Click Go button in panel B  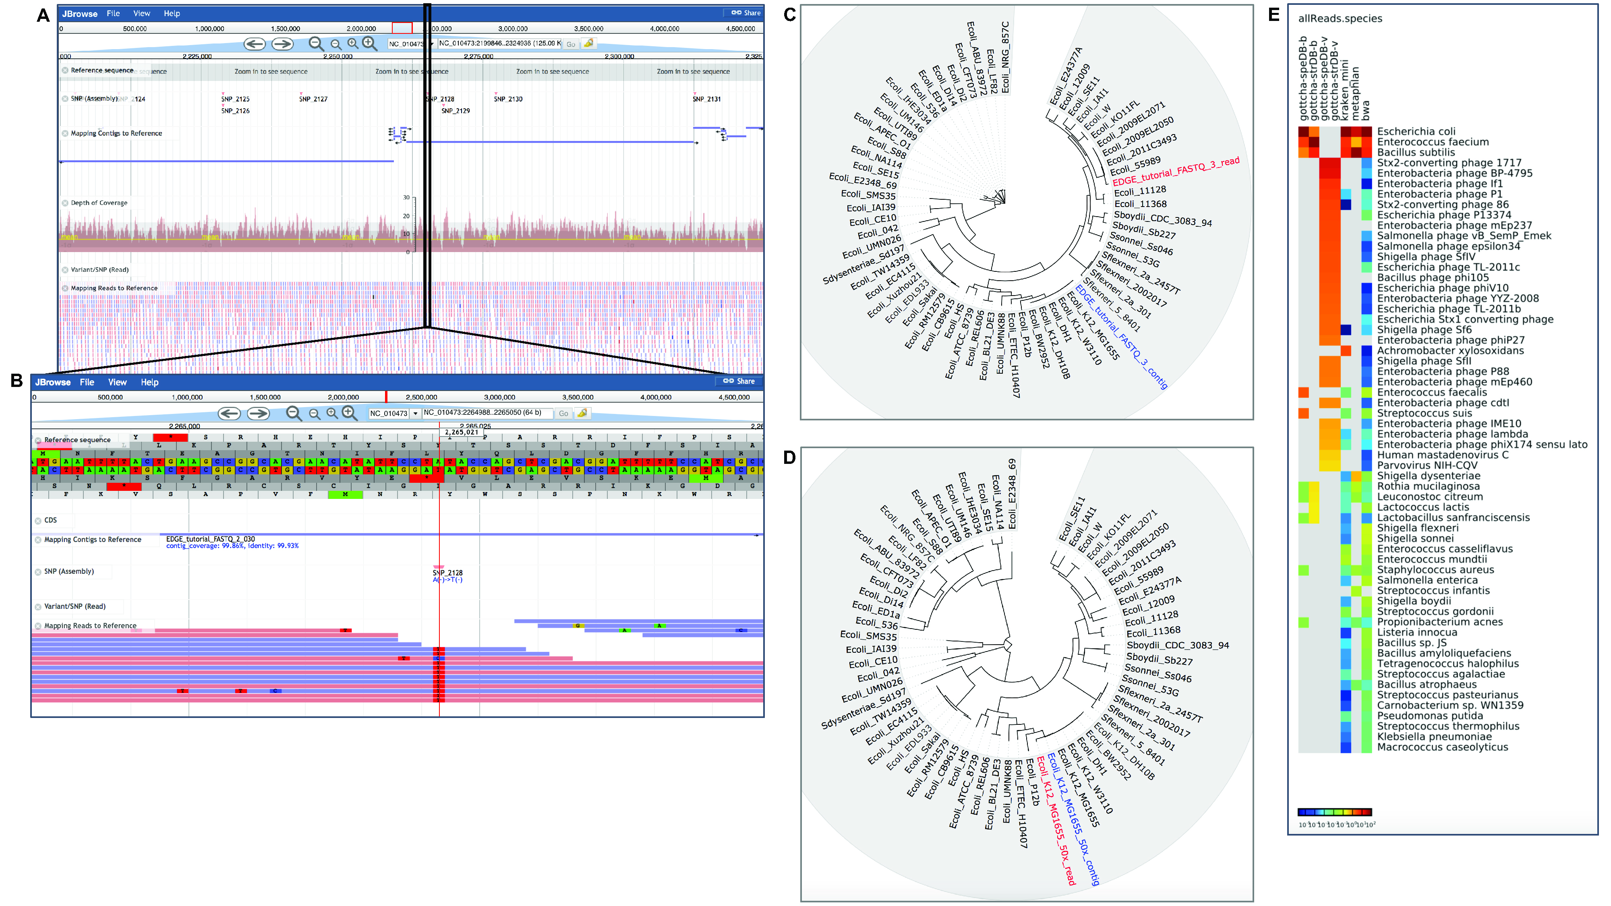563,414
